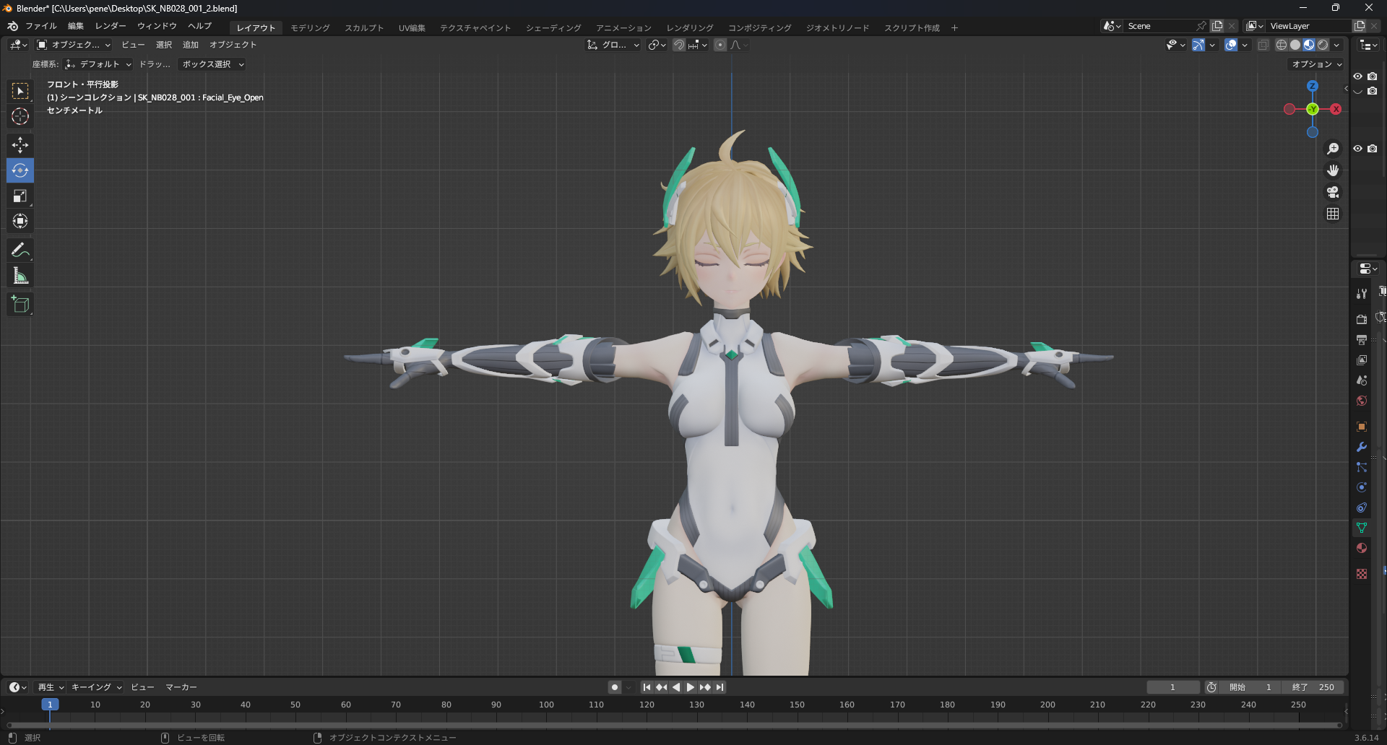Viewport: 1387px width, 745px height.
Task: Select the Rotate tool
Action: [20, 170]
